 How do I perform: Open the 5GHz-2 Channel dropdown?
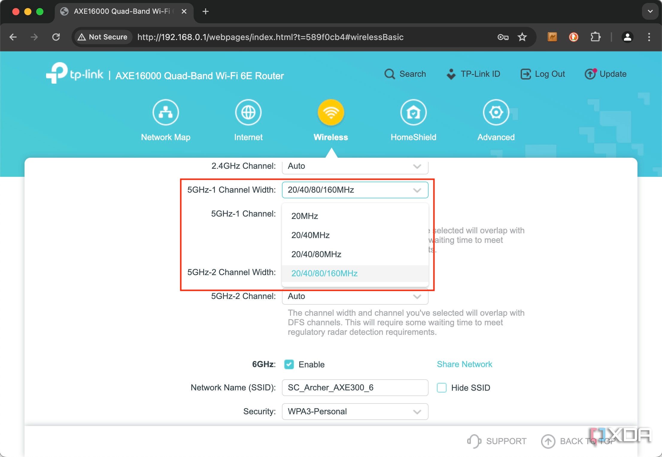(x=355, y=296)
